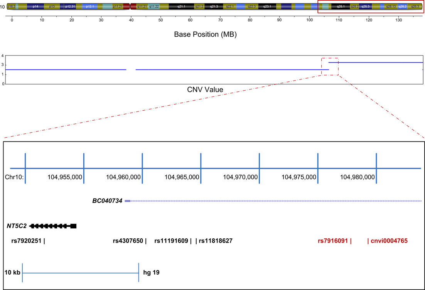Click the black NT5C2 gene arrow track
This screenshot has height=290, width=425.
pos(52,226)
